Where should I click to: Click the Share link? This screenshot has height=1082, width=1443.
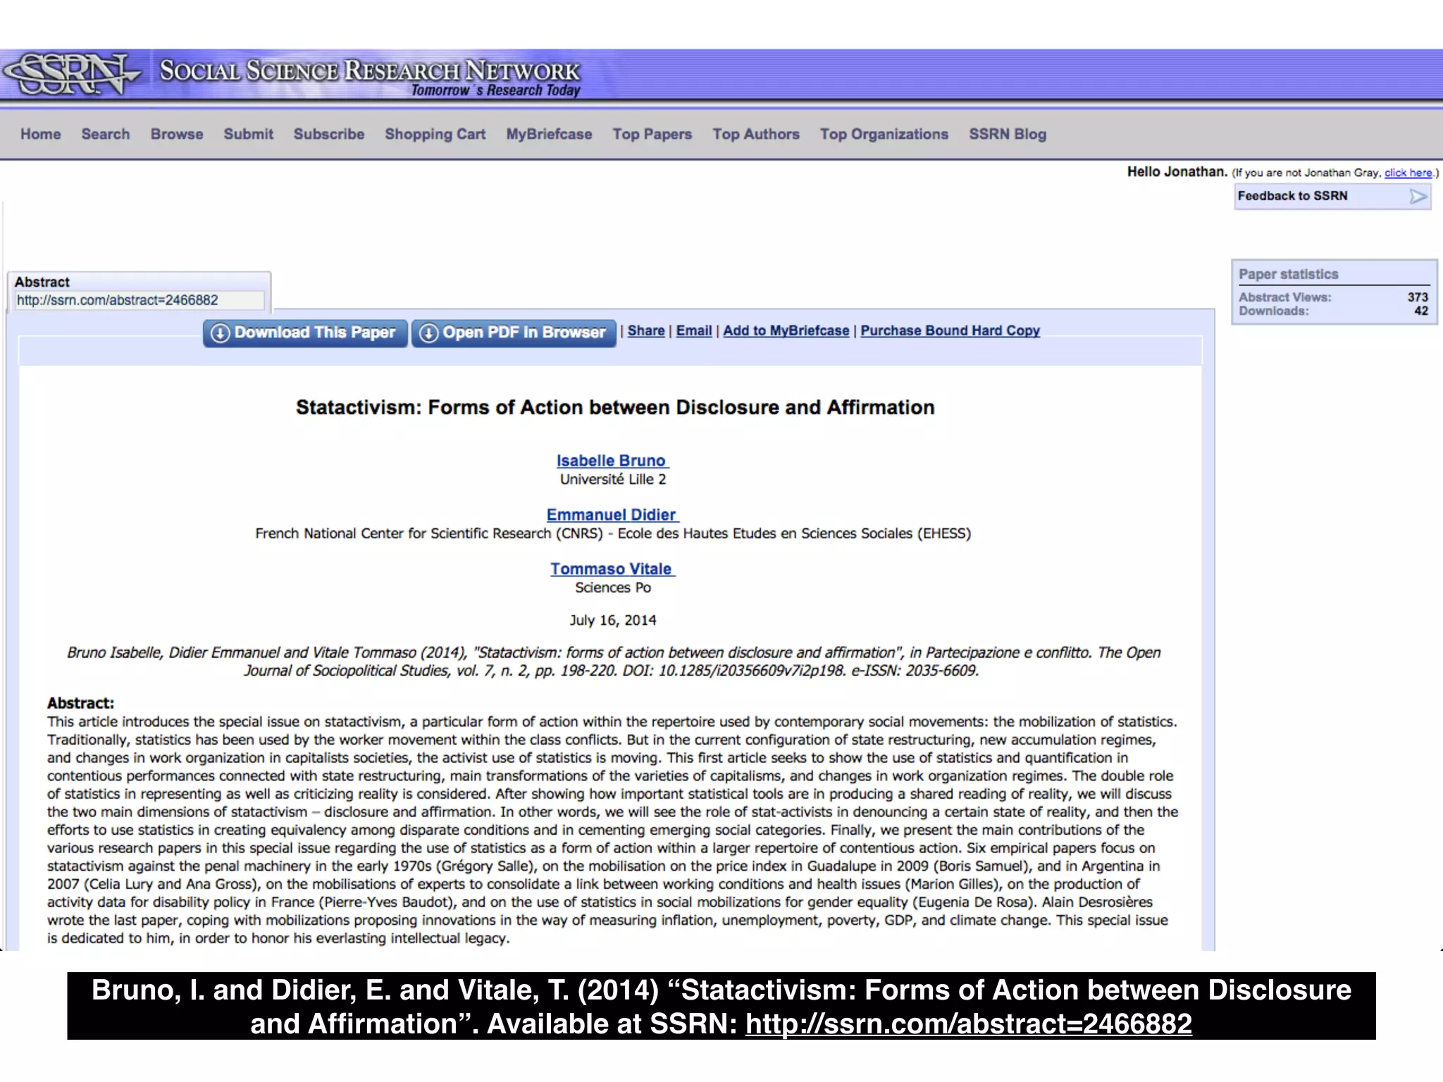point(646,330)
